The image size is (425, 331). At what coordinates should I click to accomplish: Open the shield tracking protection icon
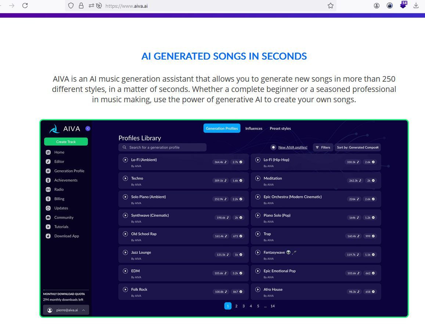[71, 6]
